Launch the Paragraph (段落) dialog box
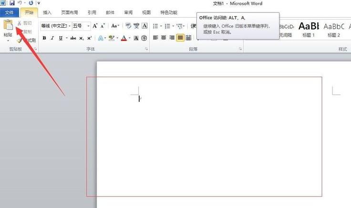The image size is (351, 208). tap(240, 49)
